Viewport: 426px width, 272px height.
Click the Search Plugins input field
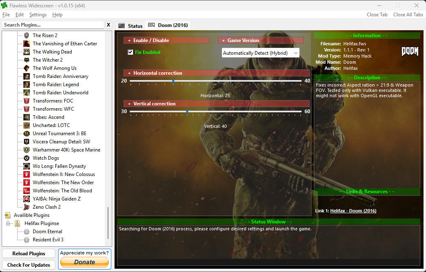click(53, 25)
